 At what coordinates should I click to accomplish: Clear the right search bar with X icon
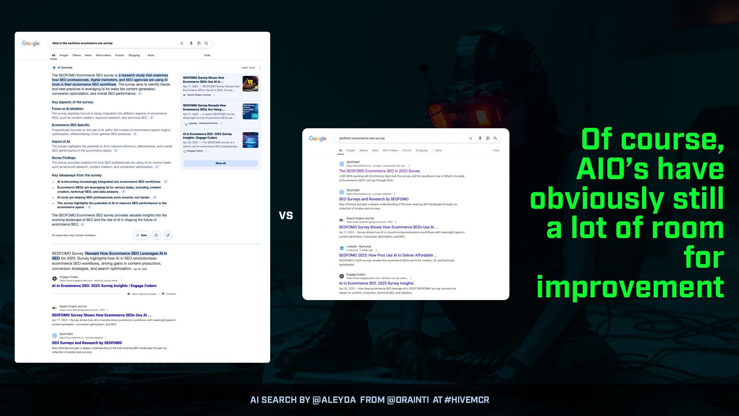click(x=470, y=138)
